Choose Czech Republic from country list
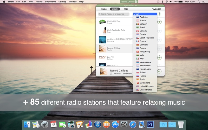This screenshot has height=130, width=208. (145, 38)
